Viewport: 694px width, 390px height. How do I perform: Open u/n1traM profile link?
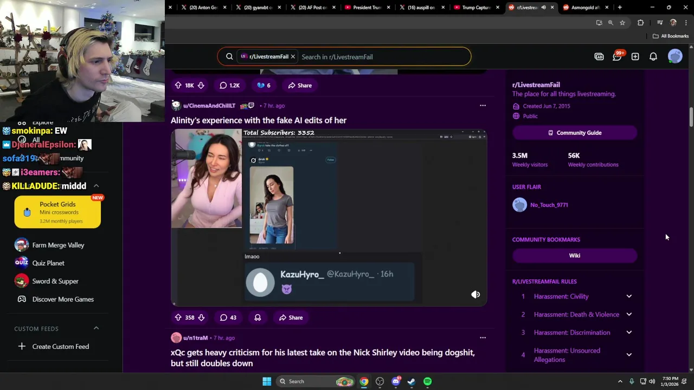click(195, 337)
